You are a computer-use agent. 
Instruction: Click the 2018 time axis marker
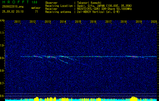[124, 21]
